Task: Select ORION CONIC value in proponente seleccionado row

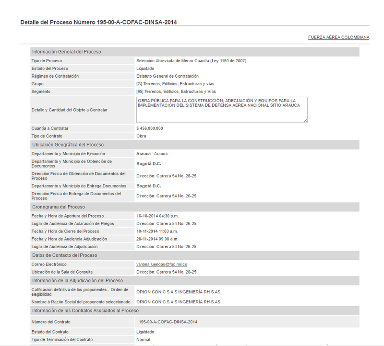Action: tap(178, 302)
